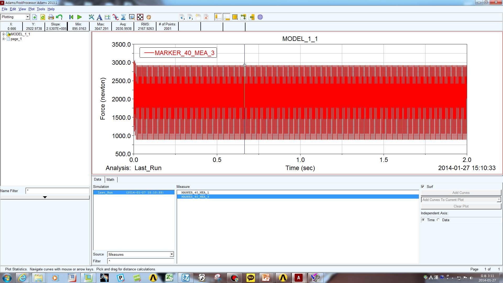Select the hand pan tool

tap(149, 17)
